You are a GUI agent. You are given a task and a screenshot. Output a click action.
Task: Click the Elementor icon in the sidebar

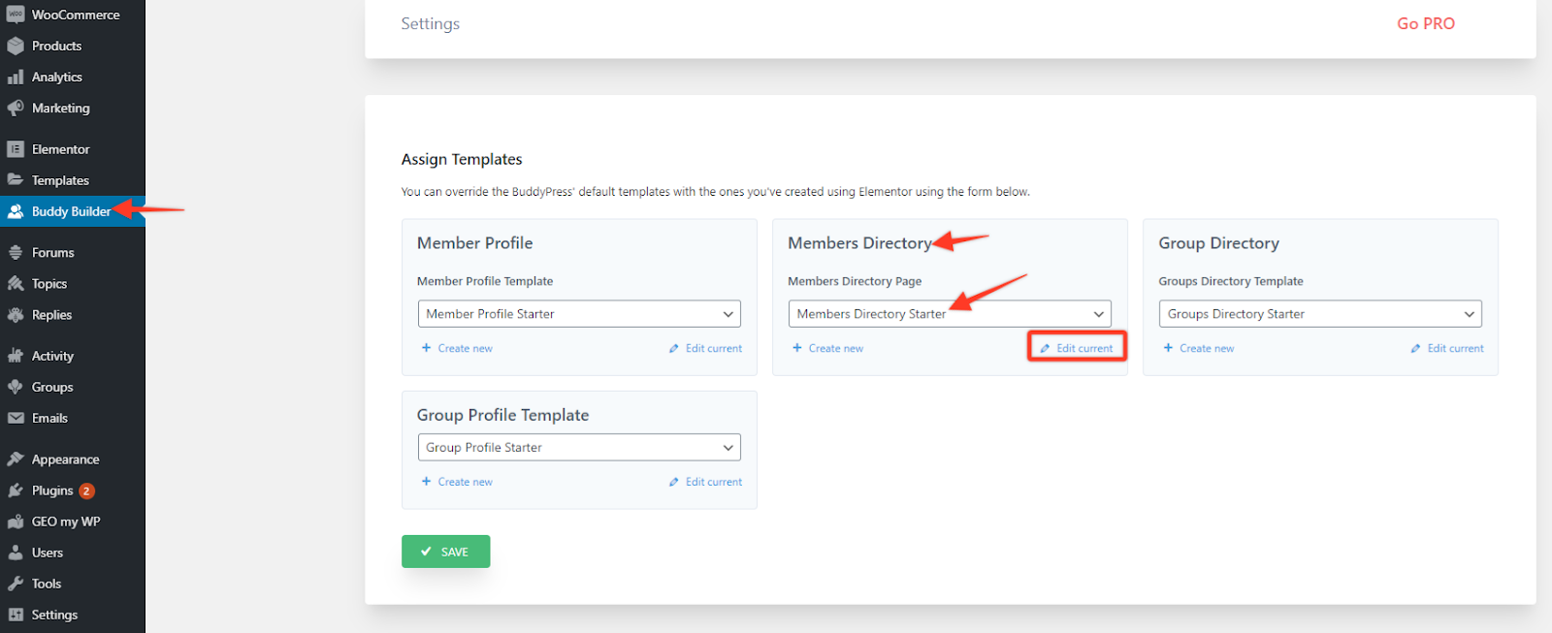16,149
